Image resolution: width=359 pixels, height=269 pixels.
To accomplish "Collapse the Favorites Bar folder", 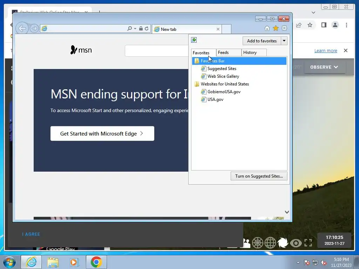I will tap(239, 61).
